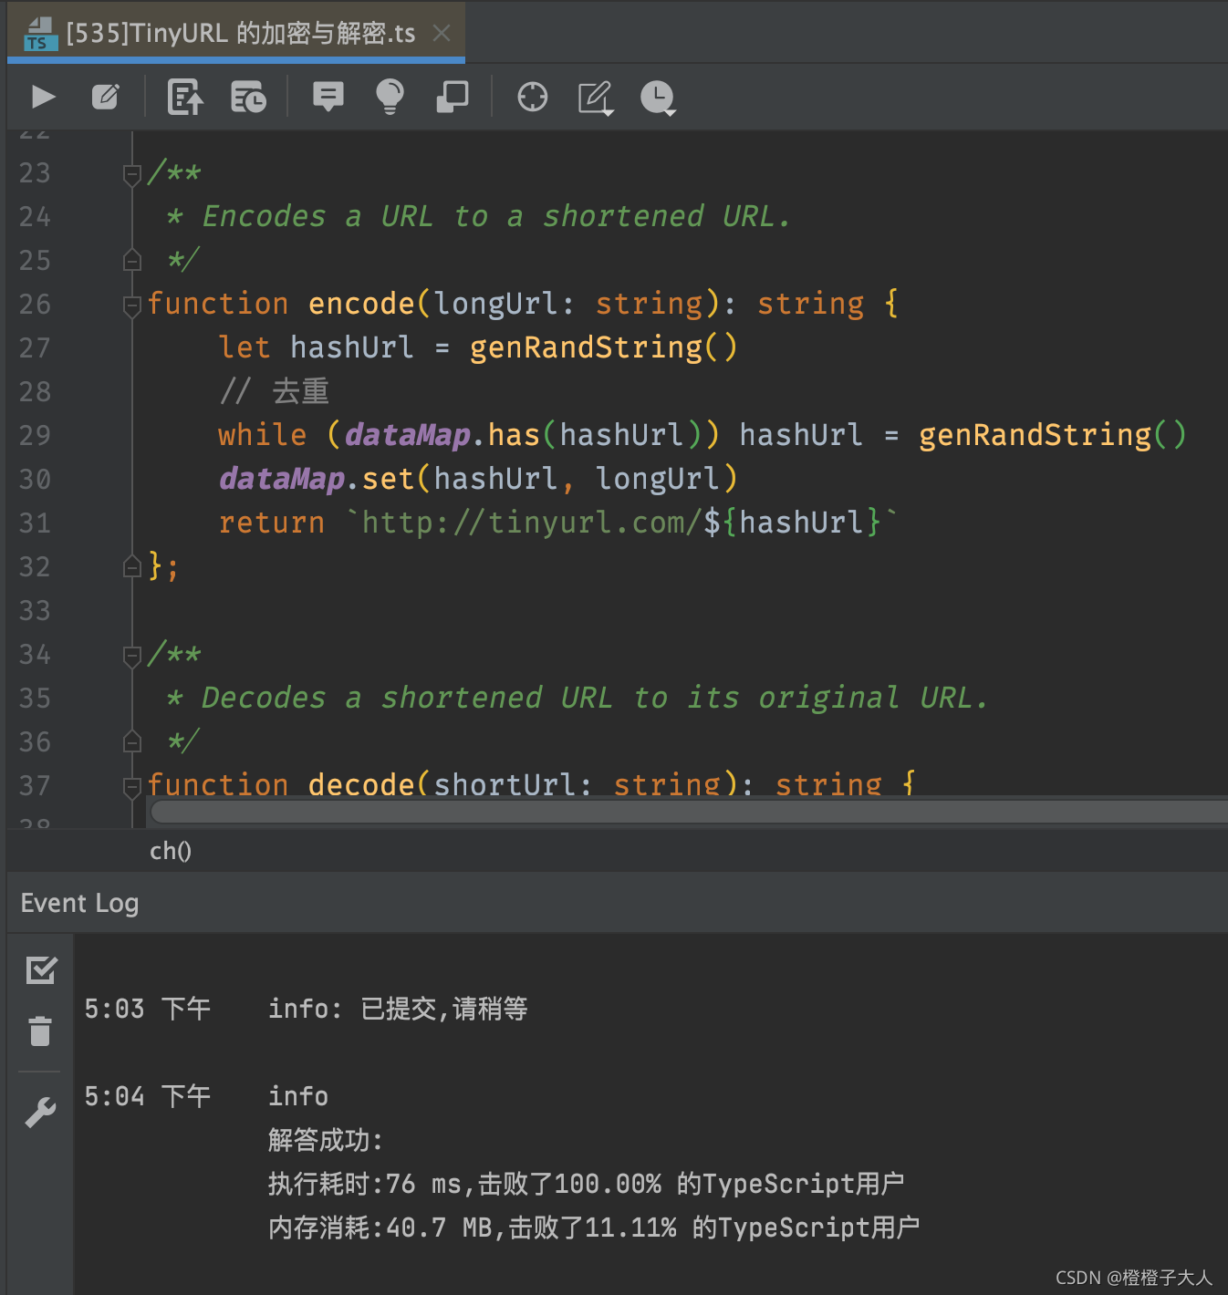Image resolution: width=1228 pixels, height=1295 pixels.
Task: Click the overlapping windows icon
Action: point(453,97)
